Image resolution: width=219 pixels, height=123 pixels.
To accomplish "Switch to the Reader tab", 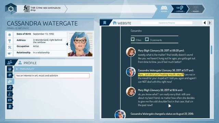I will coord(164,9).
